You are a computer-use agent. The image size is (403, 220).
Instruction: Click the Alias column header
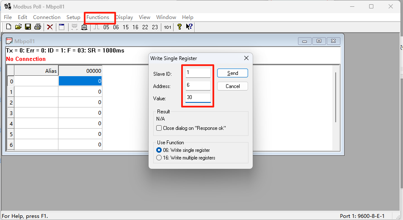point(36,70)
